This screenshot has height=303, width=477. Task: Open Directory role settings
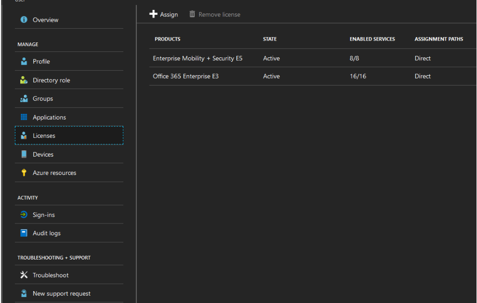(x=69, y=80)
